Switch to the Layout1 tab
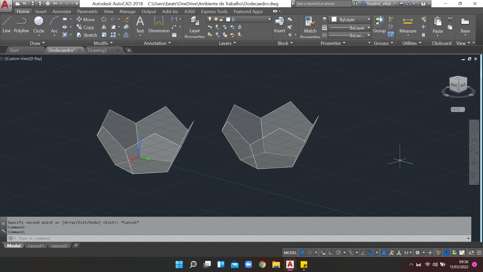This screenshot has width=483, height=272. pyautogui.click(x=36, y=246)
